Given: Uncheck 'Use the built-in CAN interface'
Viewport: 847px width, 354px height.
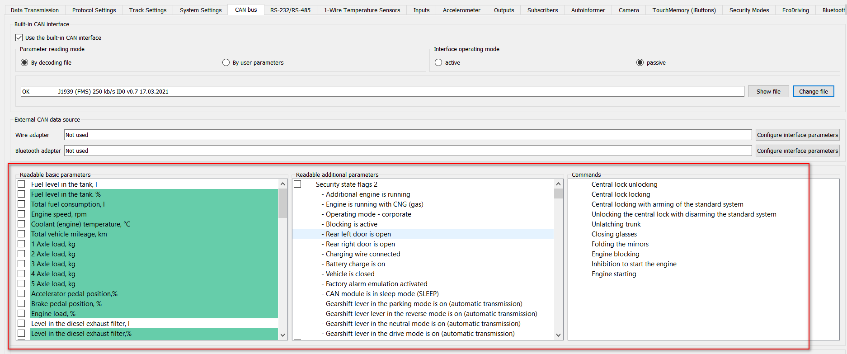Looking at the screenshot, I should [19, 38].
